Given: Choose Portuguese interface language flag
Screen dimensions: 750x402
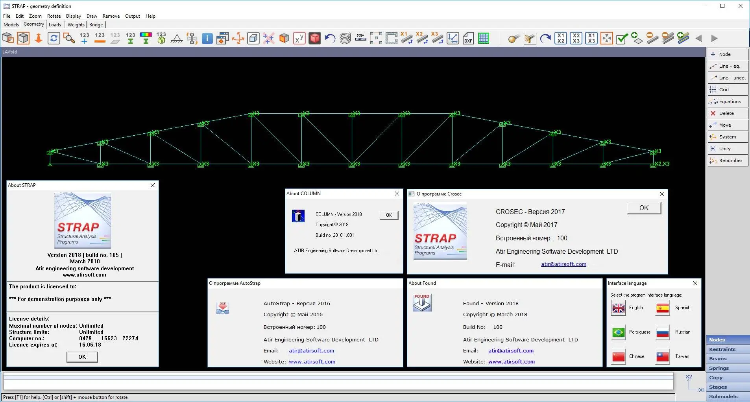Looking at the screenshot, I should (619, 332).
